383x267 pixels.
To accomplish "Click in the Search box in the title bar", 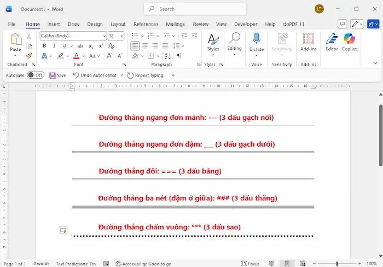I will point(195,9).
